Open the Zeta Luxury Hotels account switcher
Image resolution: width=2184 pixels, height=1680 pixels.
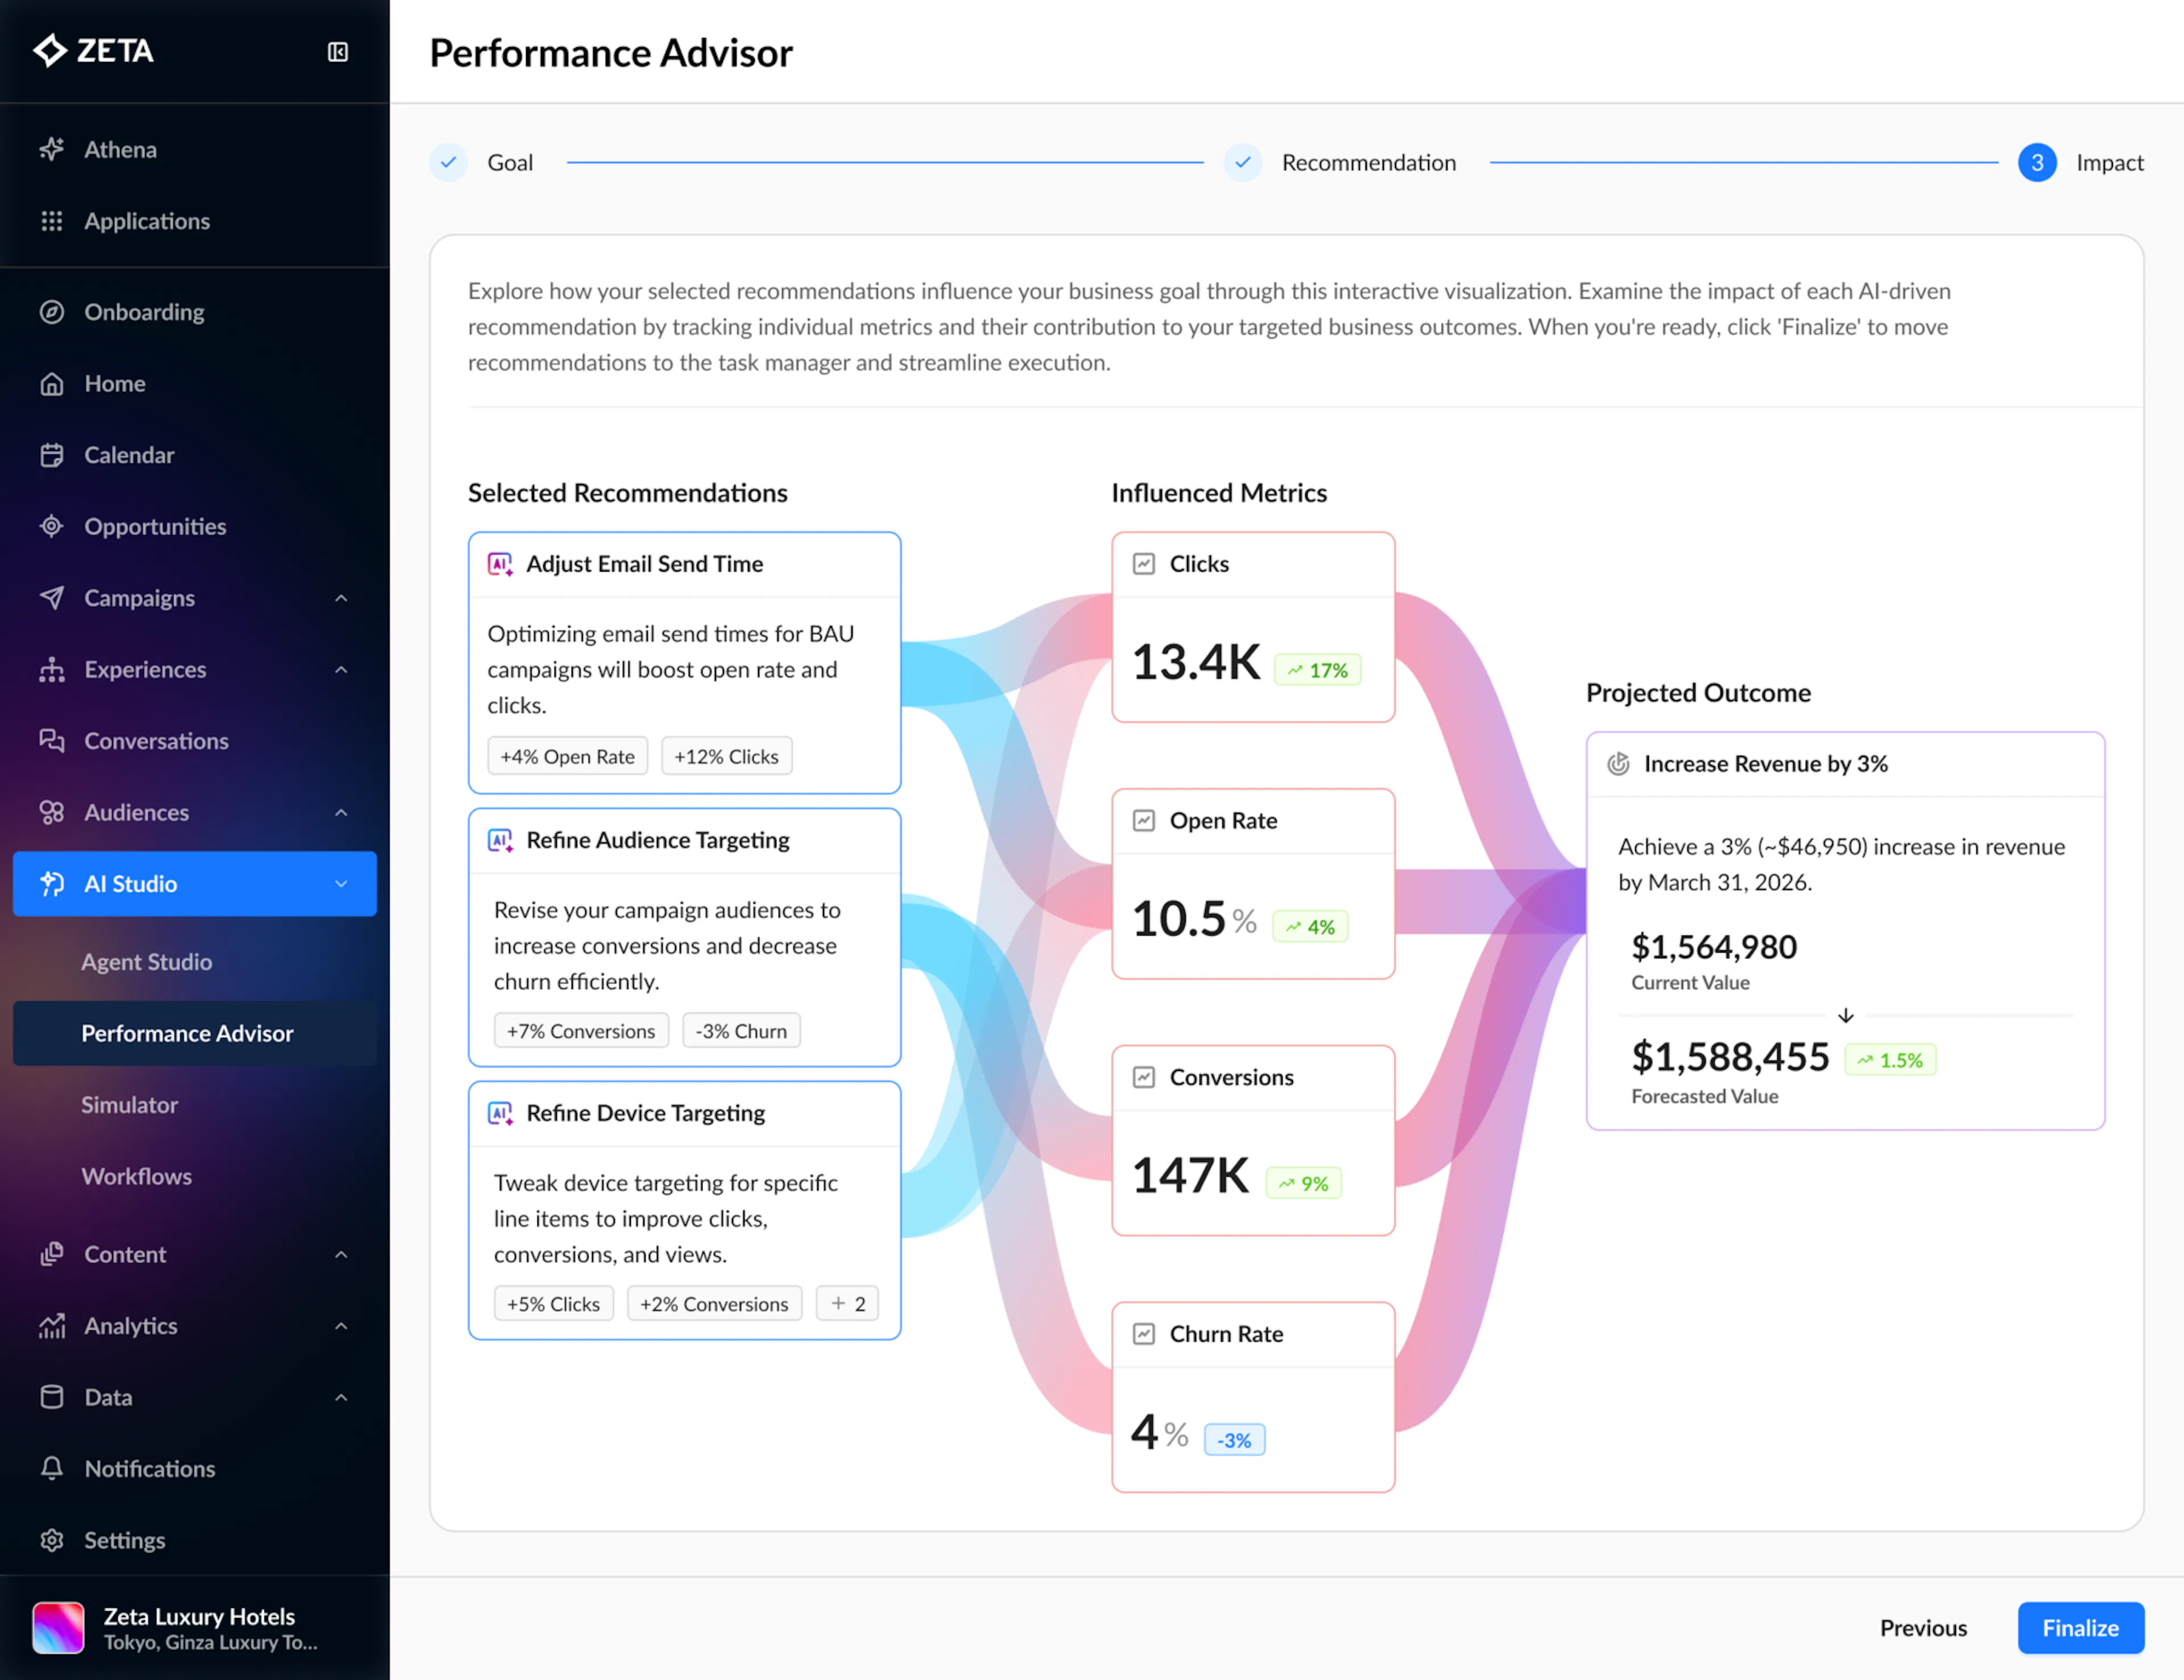(x=195, y=1628)
